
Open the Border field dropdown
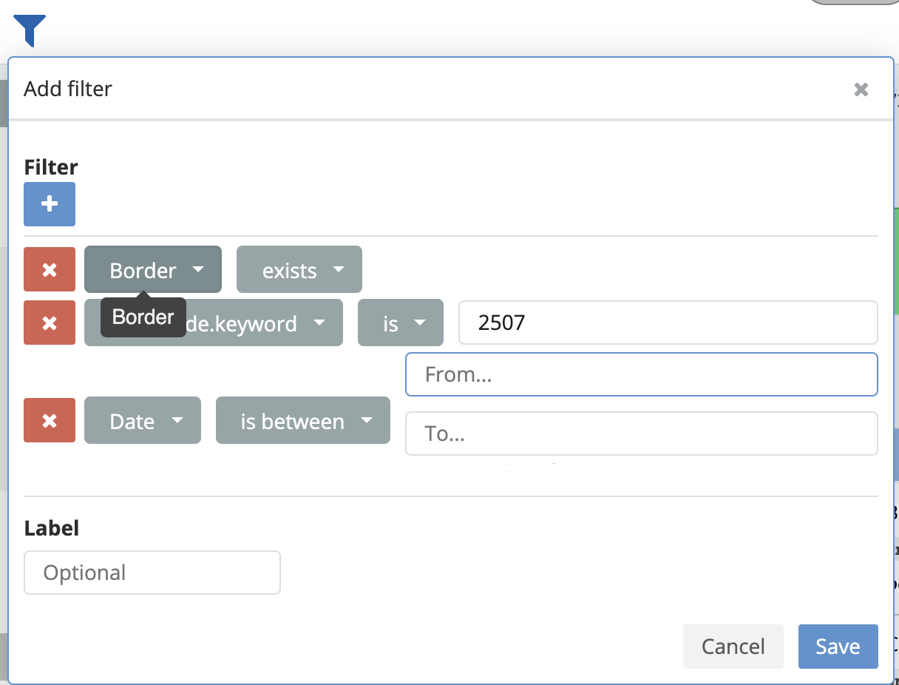pyautogui.click(x=153, y=270)
